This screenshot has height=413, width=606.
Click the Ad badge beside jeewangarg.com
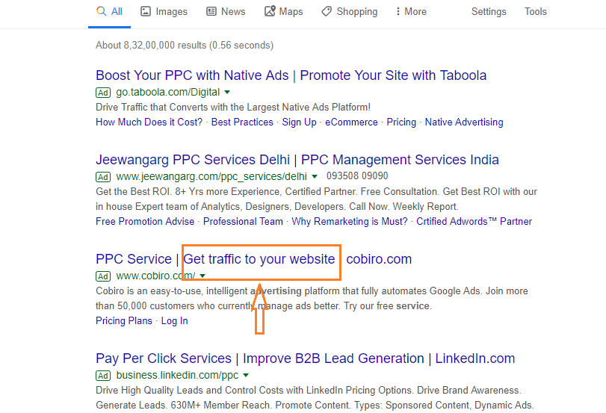click(x=103, y=177)
